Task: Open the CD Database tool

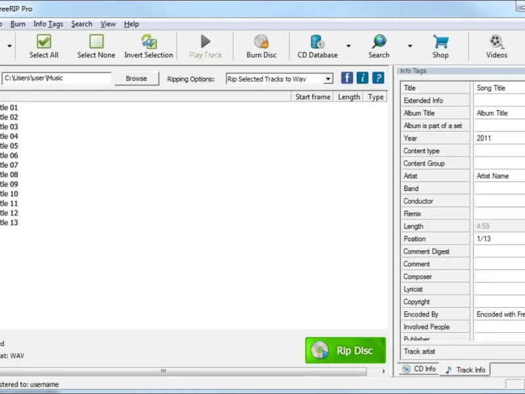Action: (x=318, y=47)
